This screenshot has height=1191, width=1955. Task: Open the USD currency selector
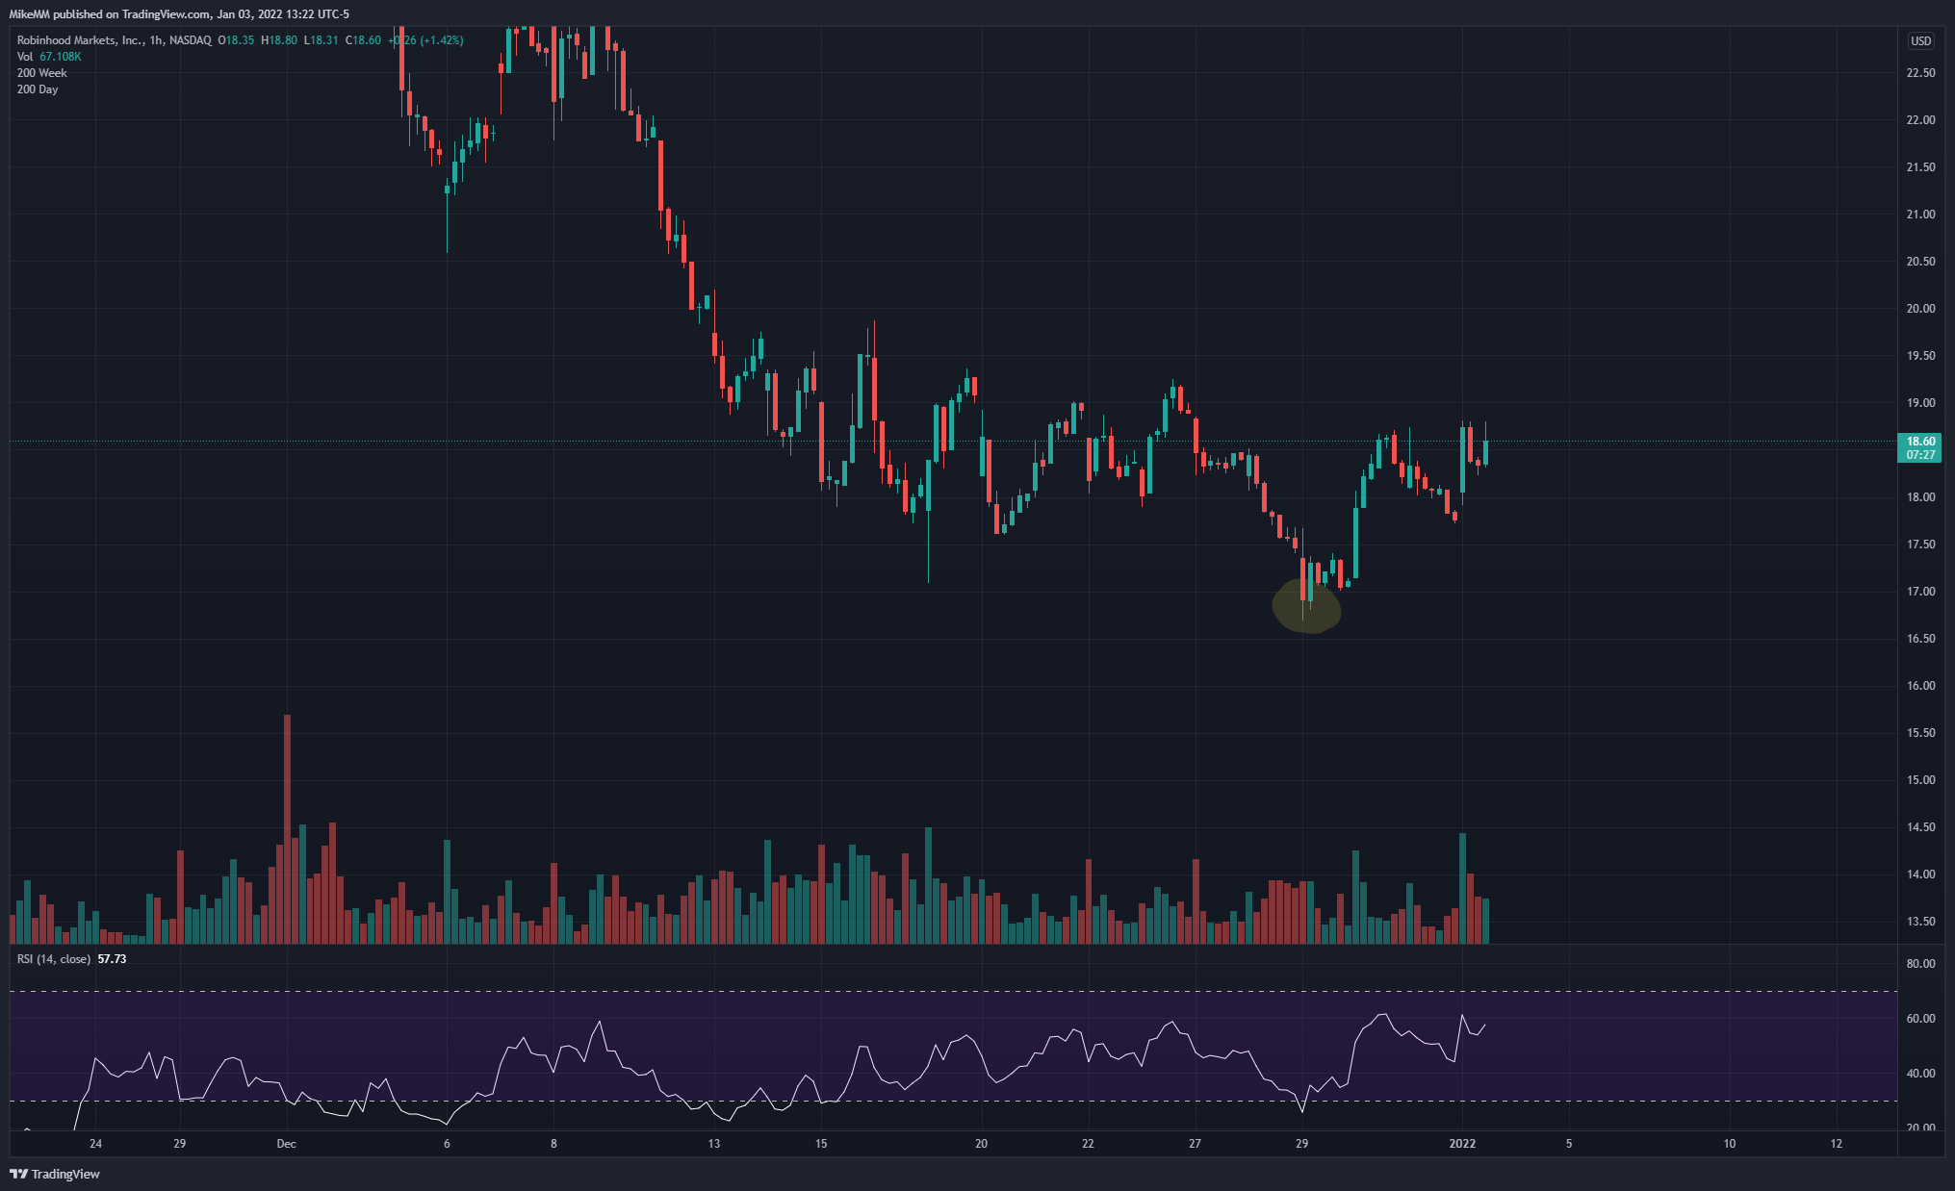(1920, 40)
